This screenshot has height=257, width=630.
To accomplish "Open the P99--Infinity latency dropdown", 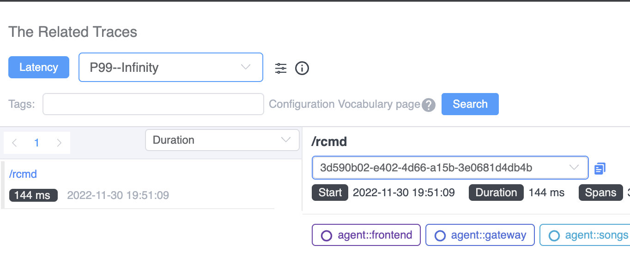I will click(170, 67).
